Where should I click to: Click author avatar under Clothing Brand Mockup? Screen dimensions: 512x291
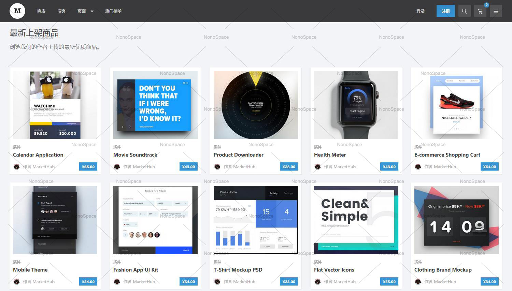pos(418,281)
